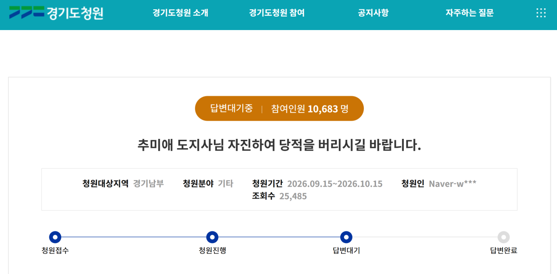Viewport: 557px width, 274px height.
Task: Open the 경기도청원 참여 menu
Action: [x=277, y=13]
